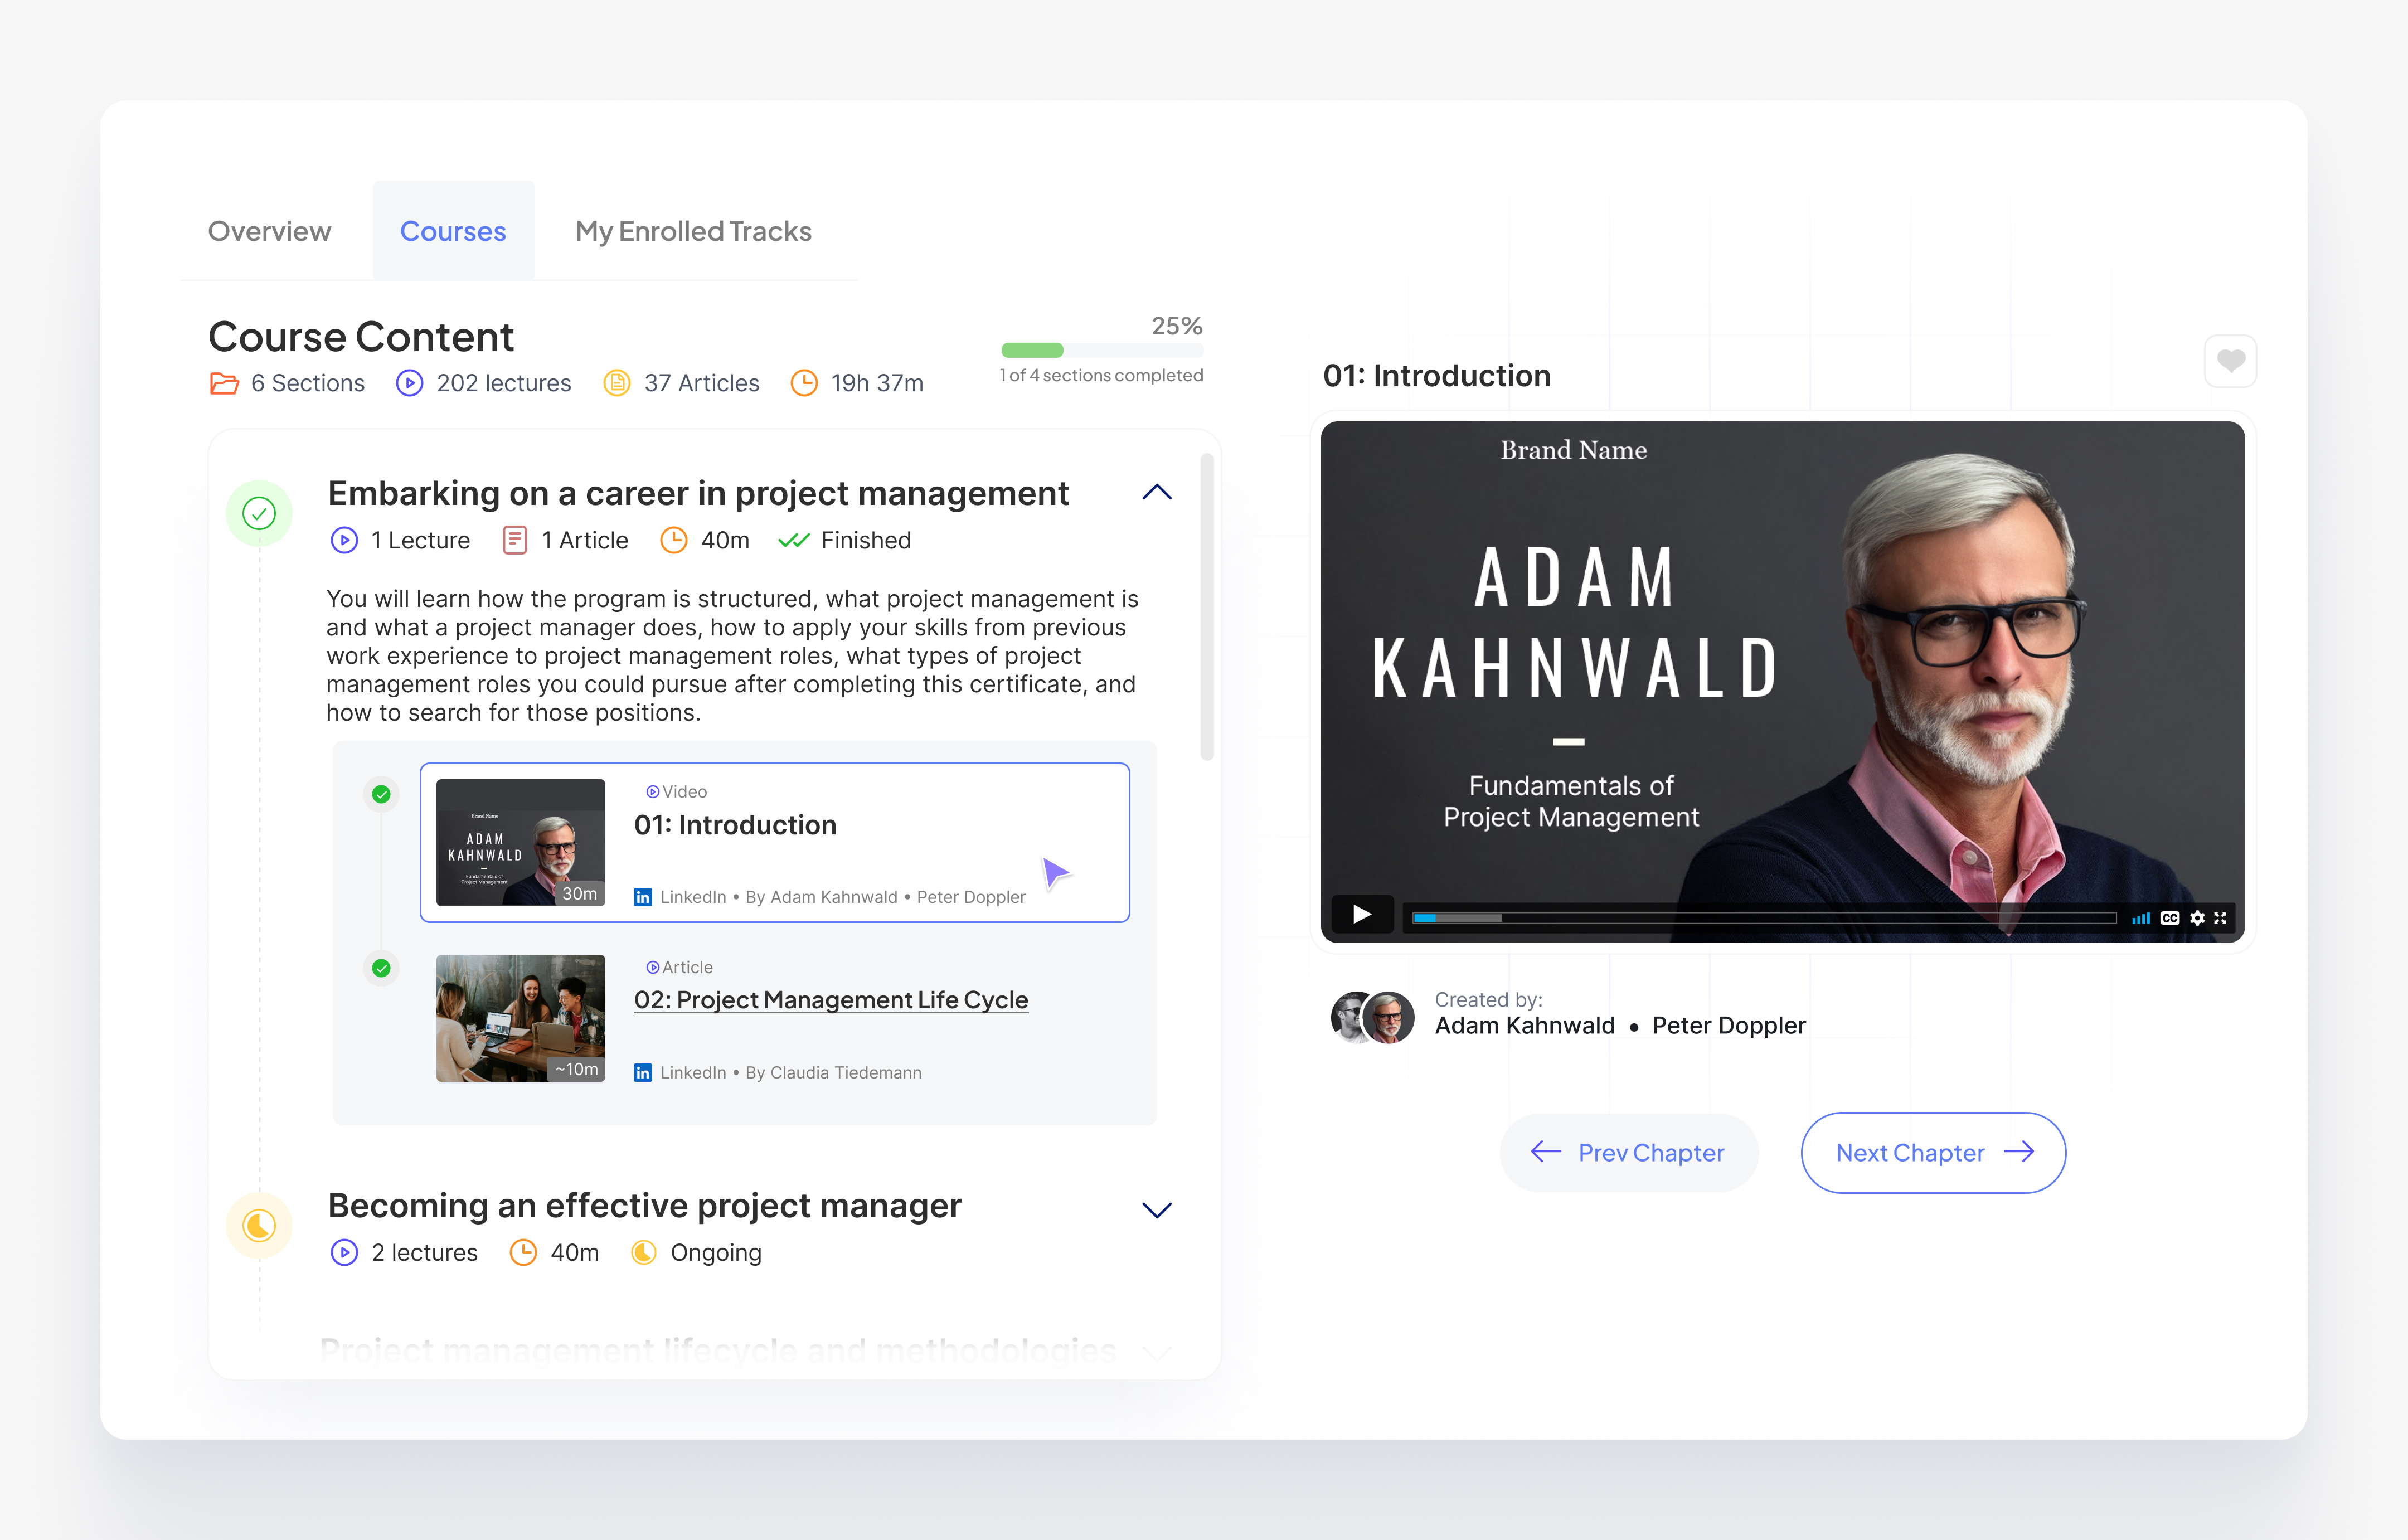Image resolution: width=2408 pixels, height=1540 pixels.
Task: Switch to the Overview tab
Action: [269, 231]
